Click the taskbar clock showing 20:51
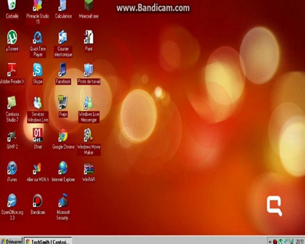305x244 pixels. (x=300, y=242)
